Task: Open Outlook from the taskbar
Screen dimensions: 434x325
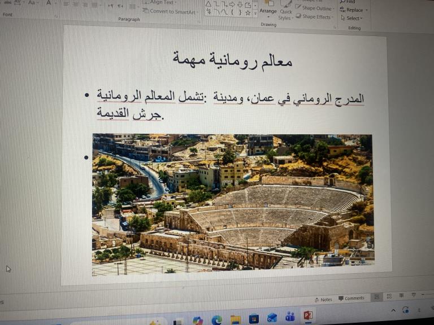Action: tap(272, 318)
